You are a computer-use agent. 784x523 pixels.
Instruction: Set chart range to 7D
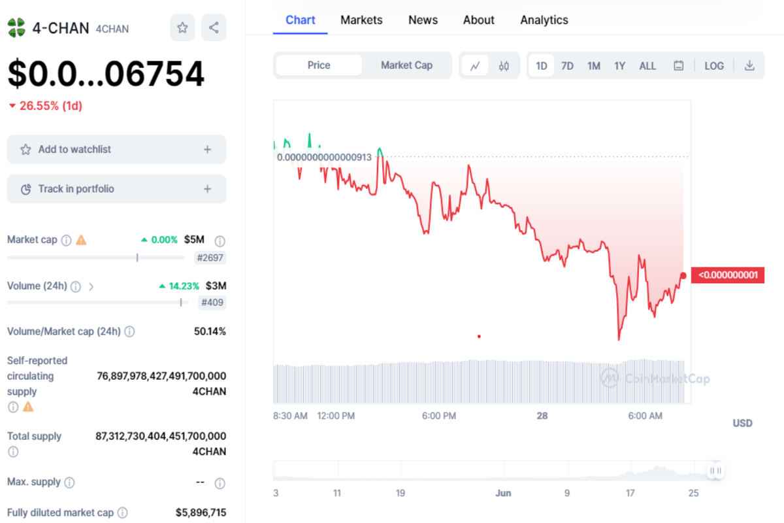567,65
